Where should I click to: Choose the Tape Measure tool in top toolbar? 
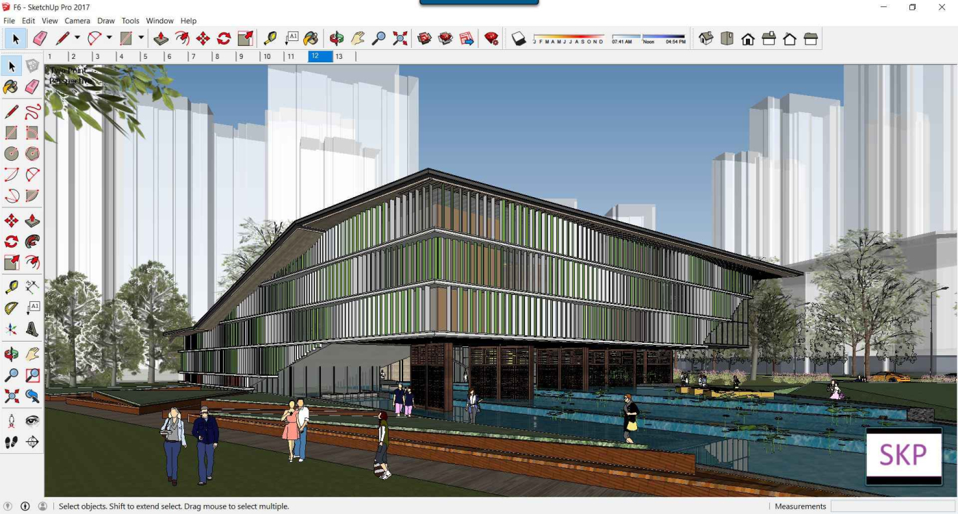[x=270, y=39]
